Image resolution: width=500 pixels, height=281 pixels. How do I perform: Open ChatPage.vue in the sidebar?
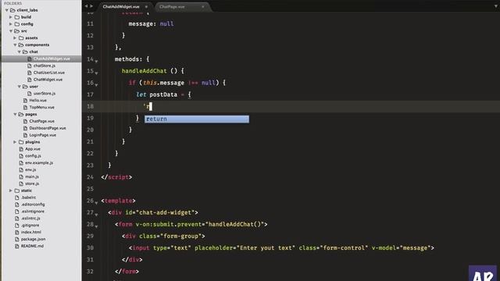[41, 122]
